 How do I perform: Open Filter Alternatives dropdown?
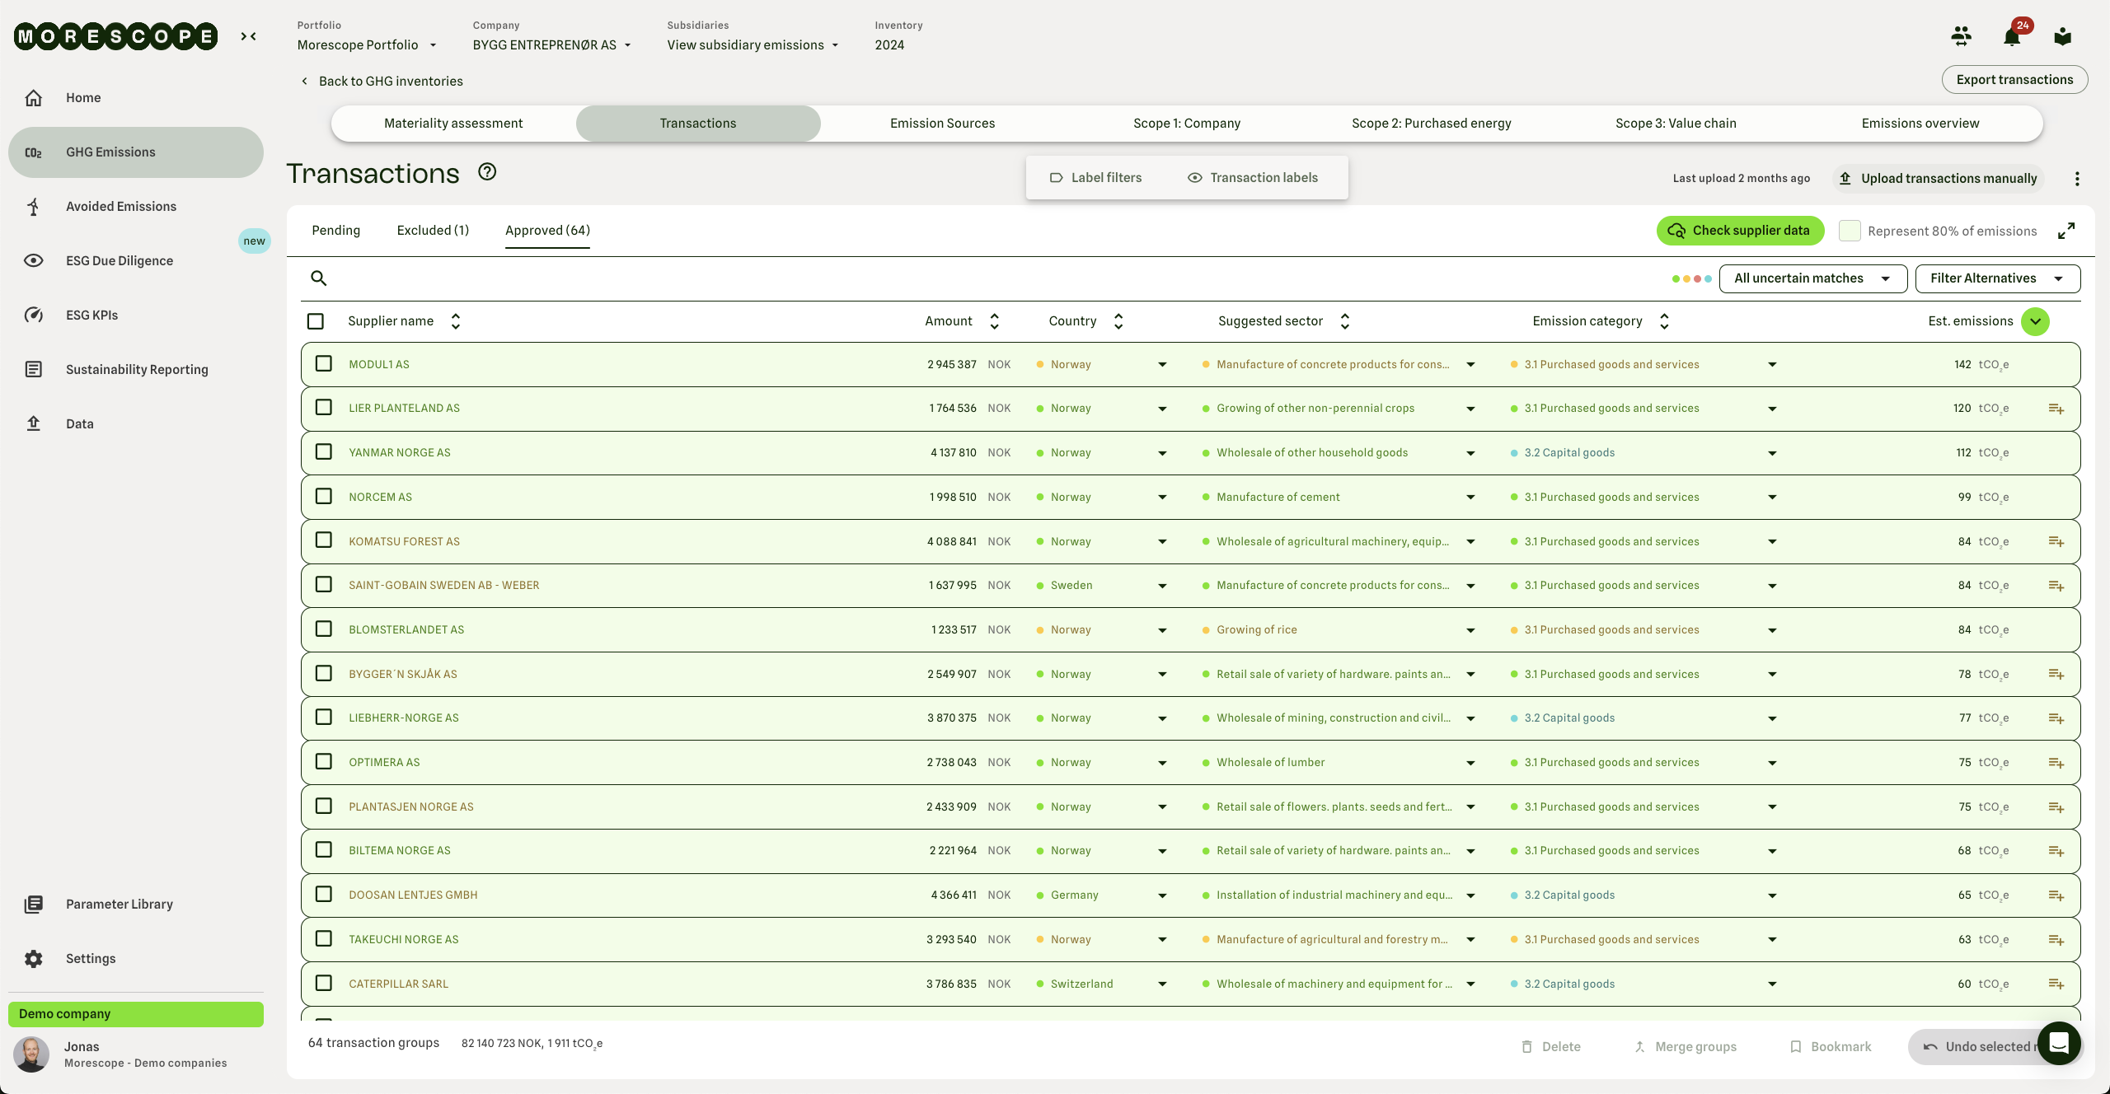pos(1998,278)
